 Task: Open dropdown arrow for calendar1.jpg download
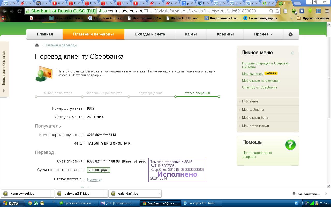pyautogui.click(x=160, y=193)
